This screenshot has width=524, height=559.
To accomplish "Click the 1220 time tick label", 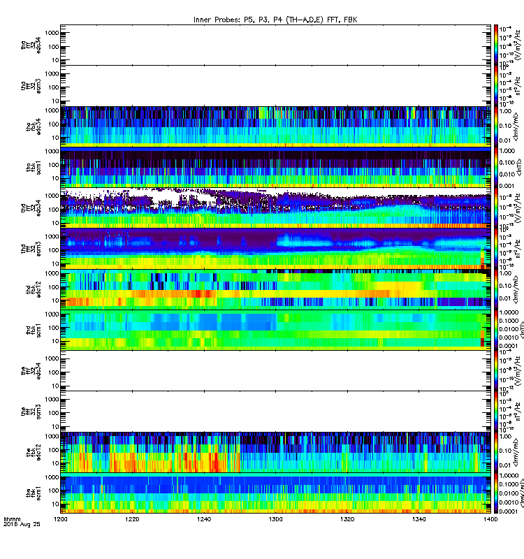I will (132, 519).
